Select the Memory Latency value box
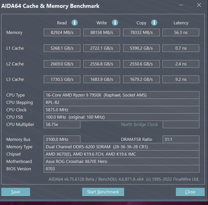Viewport: 208px width, 205px height. point(181,32)
